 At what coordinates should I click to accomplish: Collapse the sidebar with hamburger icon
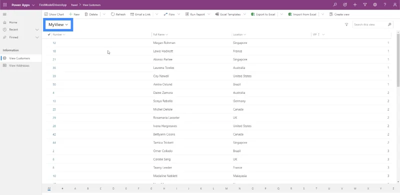coord(4,14)
